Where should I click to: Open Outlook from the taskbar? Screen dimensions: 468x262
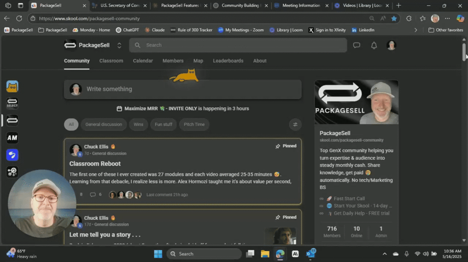(x=311, y=253)
